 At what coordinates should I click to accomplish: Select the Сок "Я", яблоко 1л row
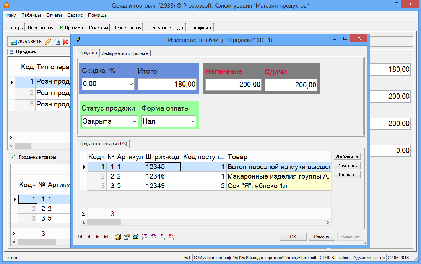pyautogui.click(x=278, y=186)
